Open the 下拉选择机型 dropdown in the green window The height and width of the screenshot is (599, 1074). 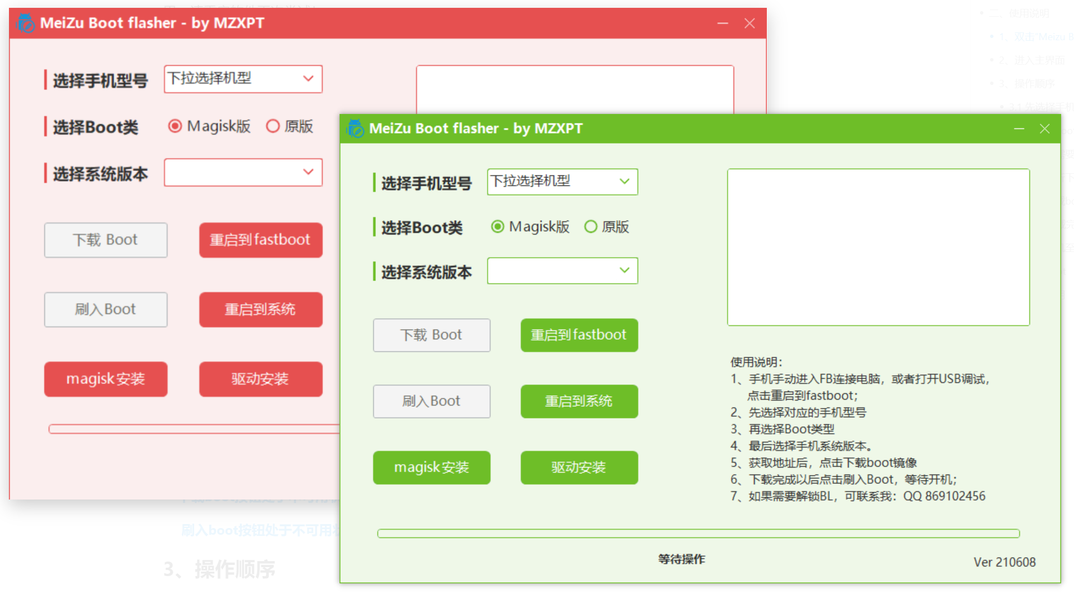click(562, 182)
